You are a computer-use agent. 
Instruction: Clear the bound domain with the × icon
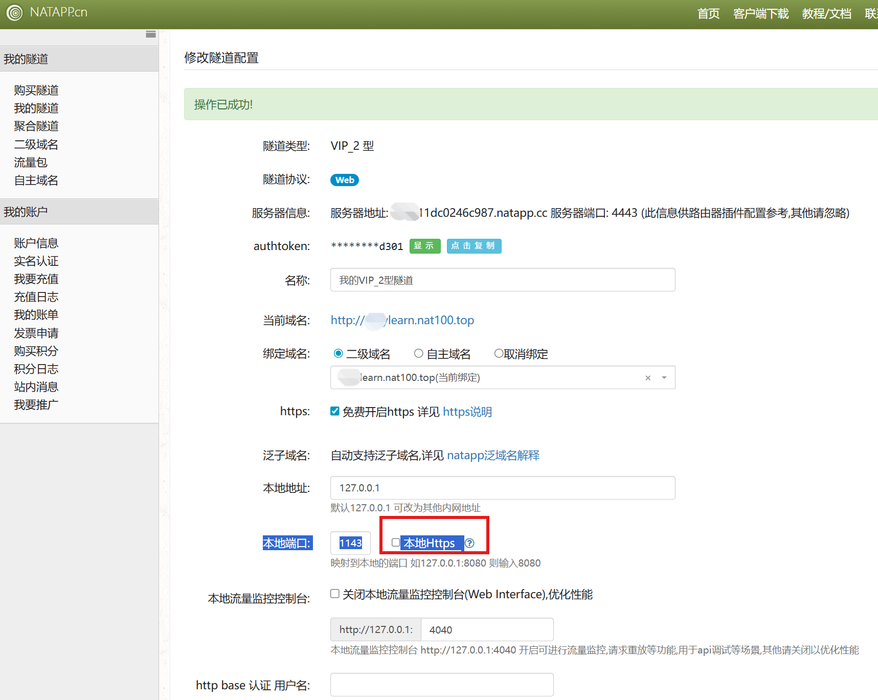pyautogui.click(x=648, y=378)
